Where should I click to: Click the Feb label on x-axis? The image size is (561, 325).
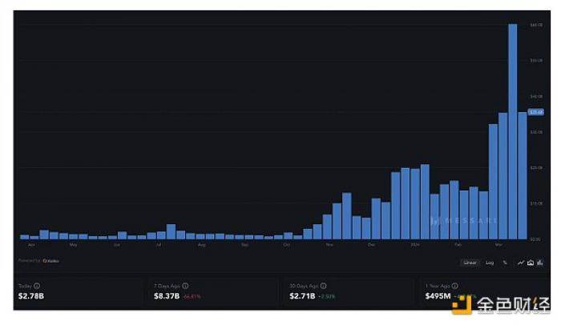coord(458,245)
